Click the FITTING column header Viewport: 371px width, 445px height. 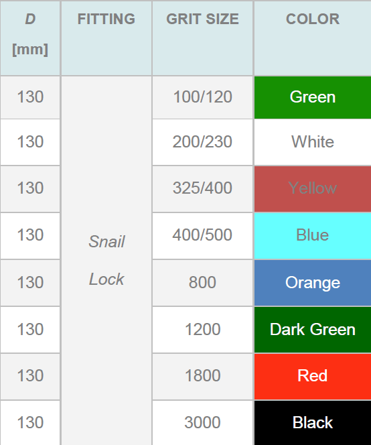[x=106, y=38]
